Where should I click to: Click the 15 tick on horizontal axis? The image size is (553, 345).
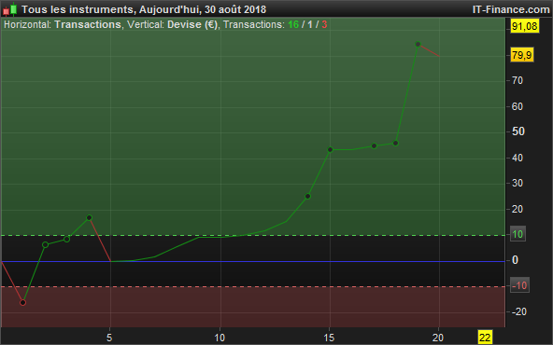(x=329, y=338)
